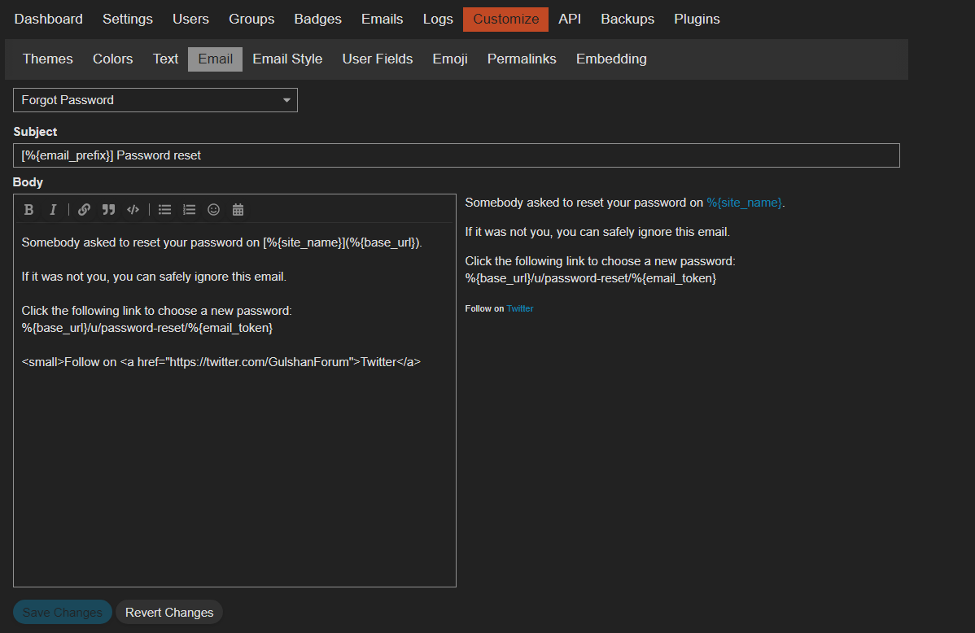
Task: Open emoji picker in editor toolbar
Action: pyautogui.click(x=213, y=210)
